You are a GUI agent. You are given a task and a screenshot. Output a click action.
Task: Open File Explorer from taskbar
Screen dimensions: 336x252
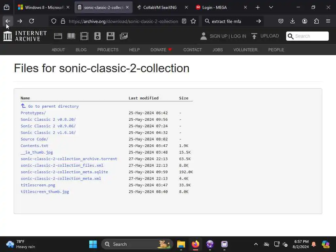[x=181, y=244]
